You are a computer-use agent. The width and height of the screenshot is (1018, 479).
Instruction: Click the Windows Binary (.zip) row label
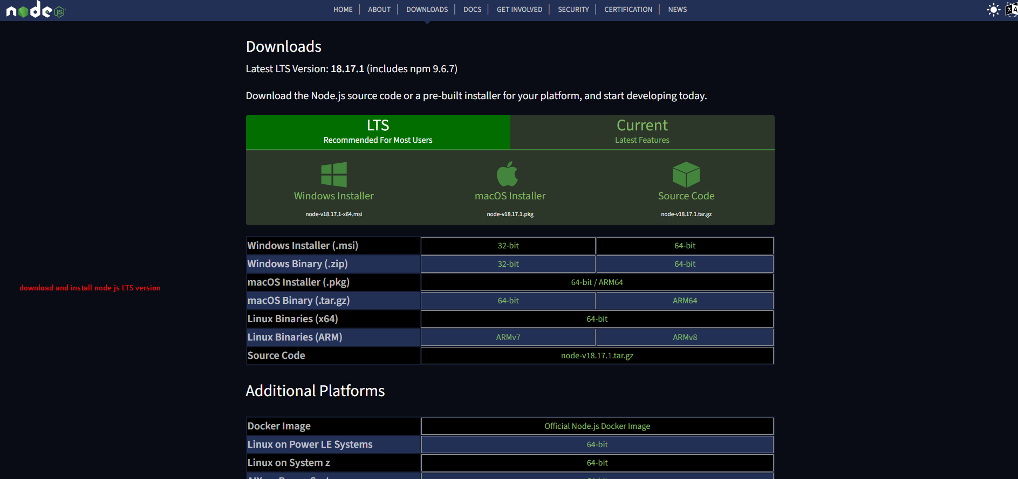pyautogui.click(x=297, y=264)
